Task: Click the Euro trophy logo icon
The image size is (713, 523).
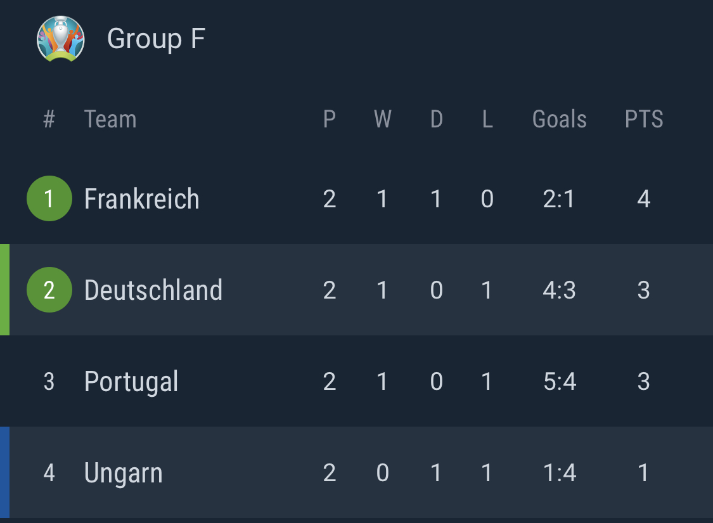Action: click(x=60, y=39)
